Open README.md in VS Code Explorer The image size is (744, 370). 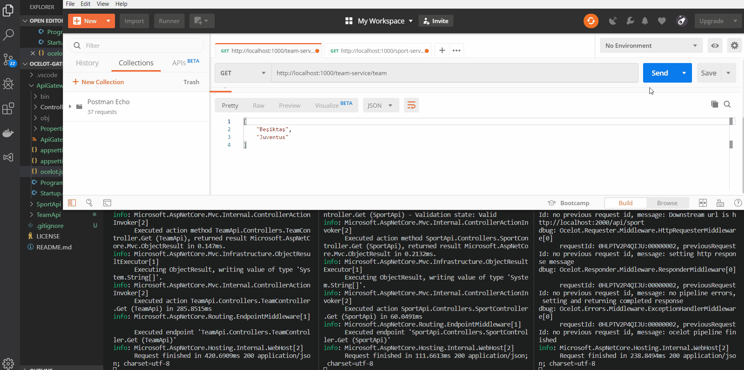point(54,247)
